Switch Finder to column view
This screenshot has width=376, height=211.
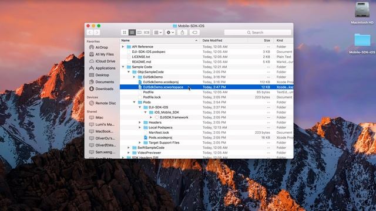coord(139,33)
